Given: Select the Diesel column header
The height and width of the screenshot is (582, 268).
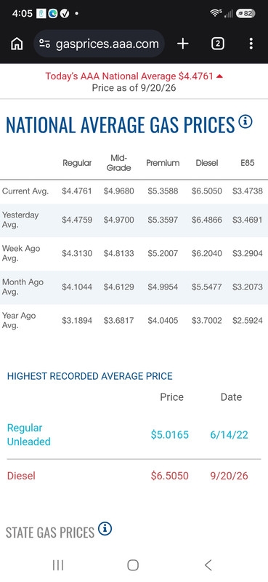Looking at the screenshot, I should pyautogui.click(x=207, y=162).
